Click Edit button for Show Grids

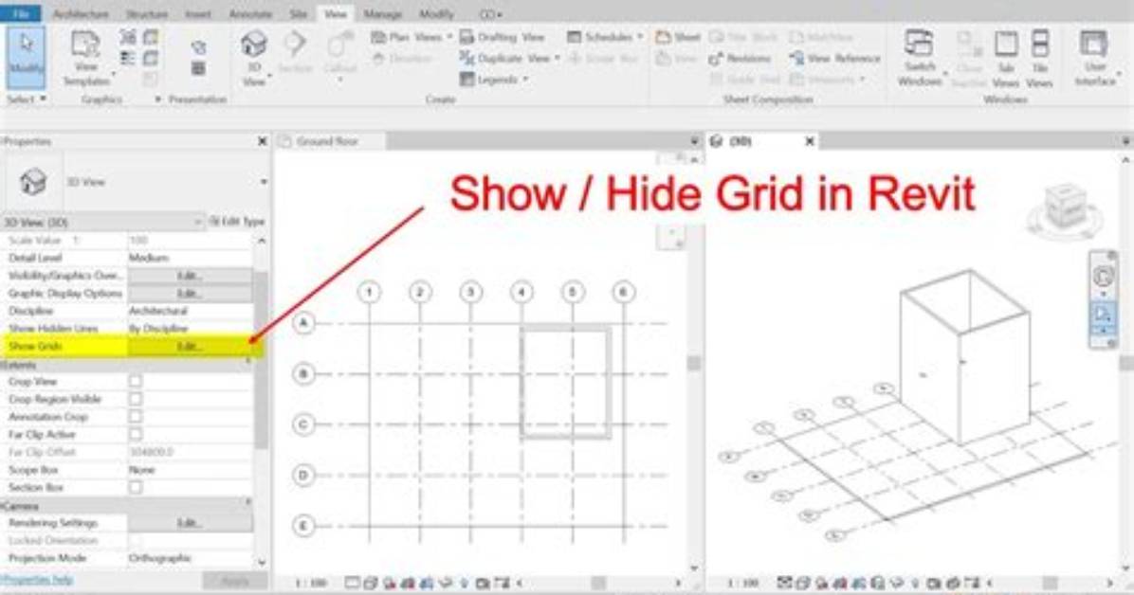[191, 347]
